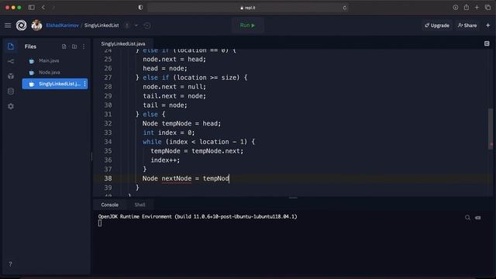Add a new folder in Files panel
496x279 pixels.
pos(74,46)
